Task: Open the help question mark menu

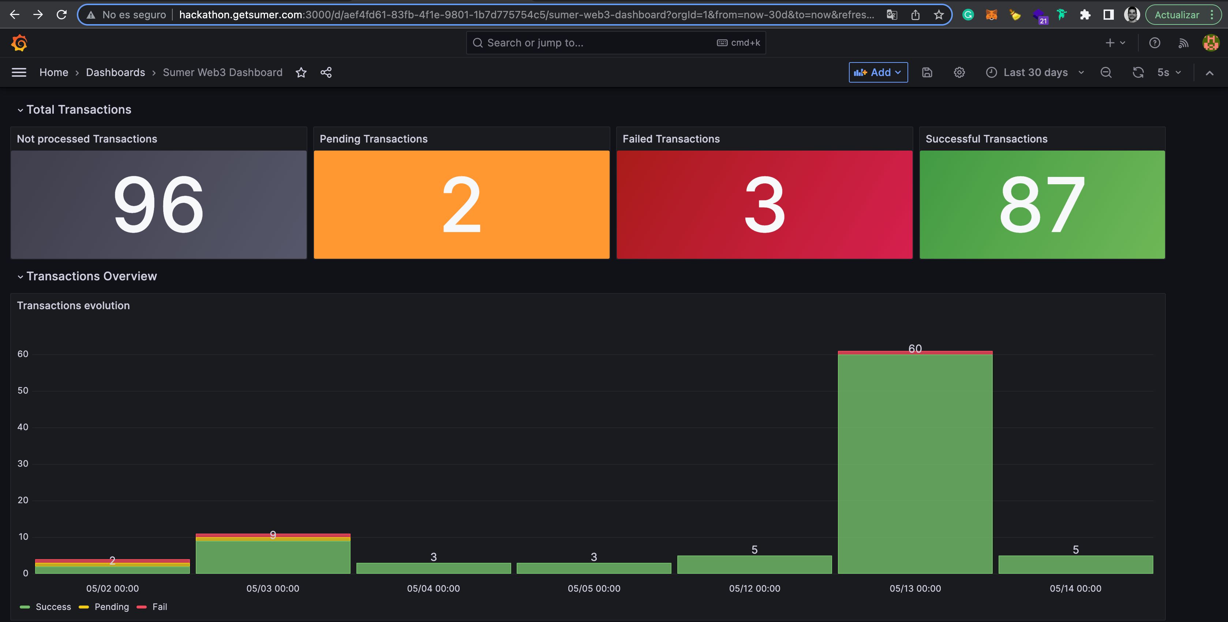Action: tap(1154, 43)
